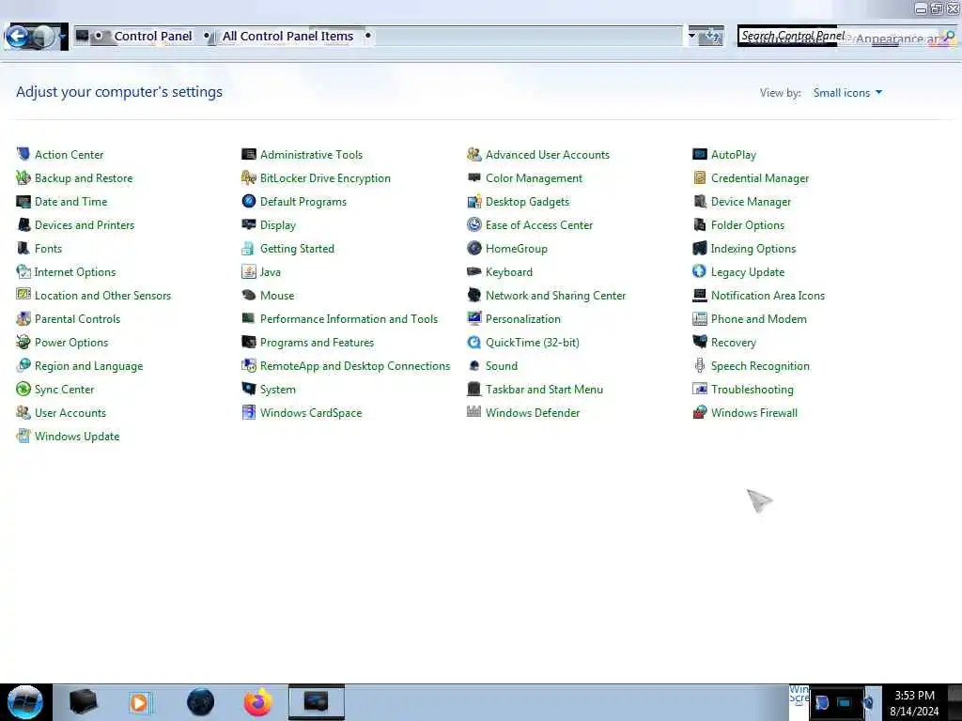The height and width of the screenshot is (721, 962).
Task: Open Devices and Printers icon
Action: click(x=23, y=225)
